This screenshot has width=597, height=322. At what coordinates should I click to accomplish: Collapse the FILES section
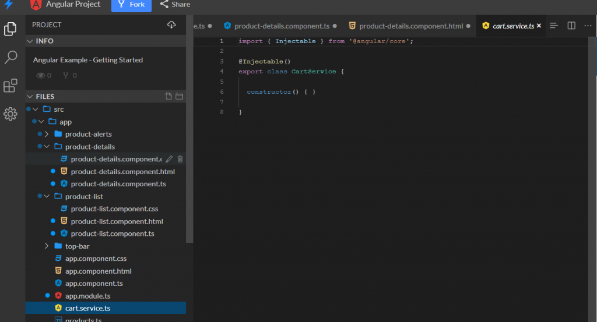click(x=30, y=97)
